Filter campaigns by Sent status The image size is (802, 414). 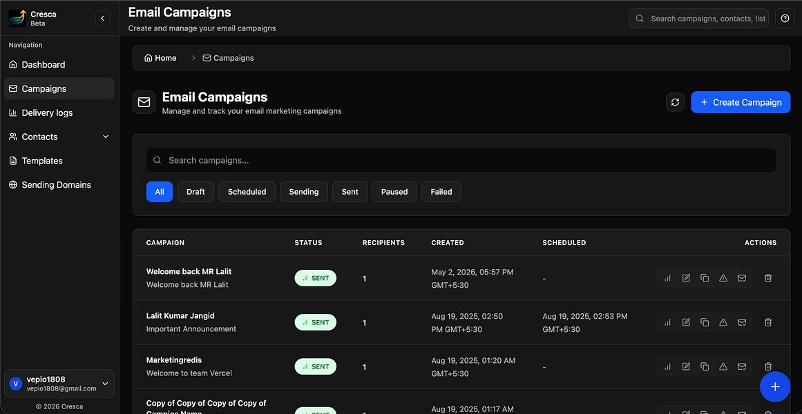350,192
